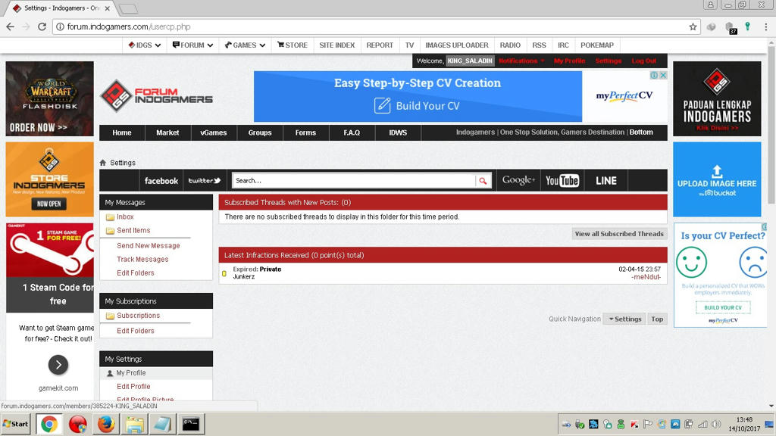Click the home icon beside Settings breadcrumb
Viewport: 776px width, 436px height.
tap(103, 163)
